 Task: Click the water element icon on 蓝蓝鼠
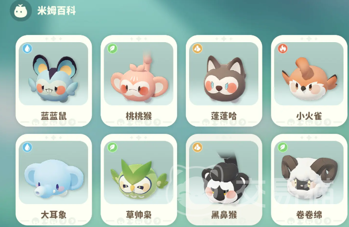click(28, 48)
